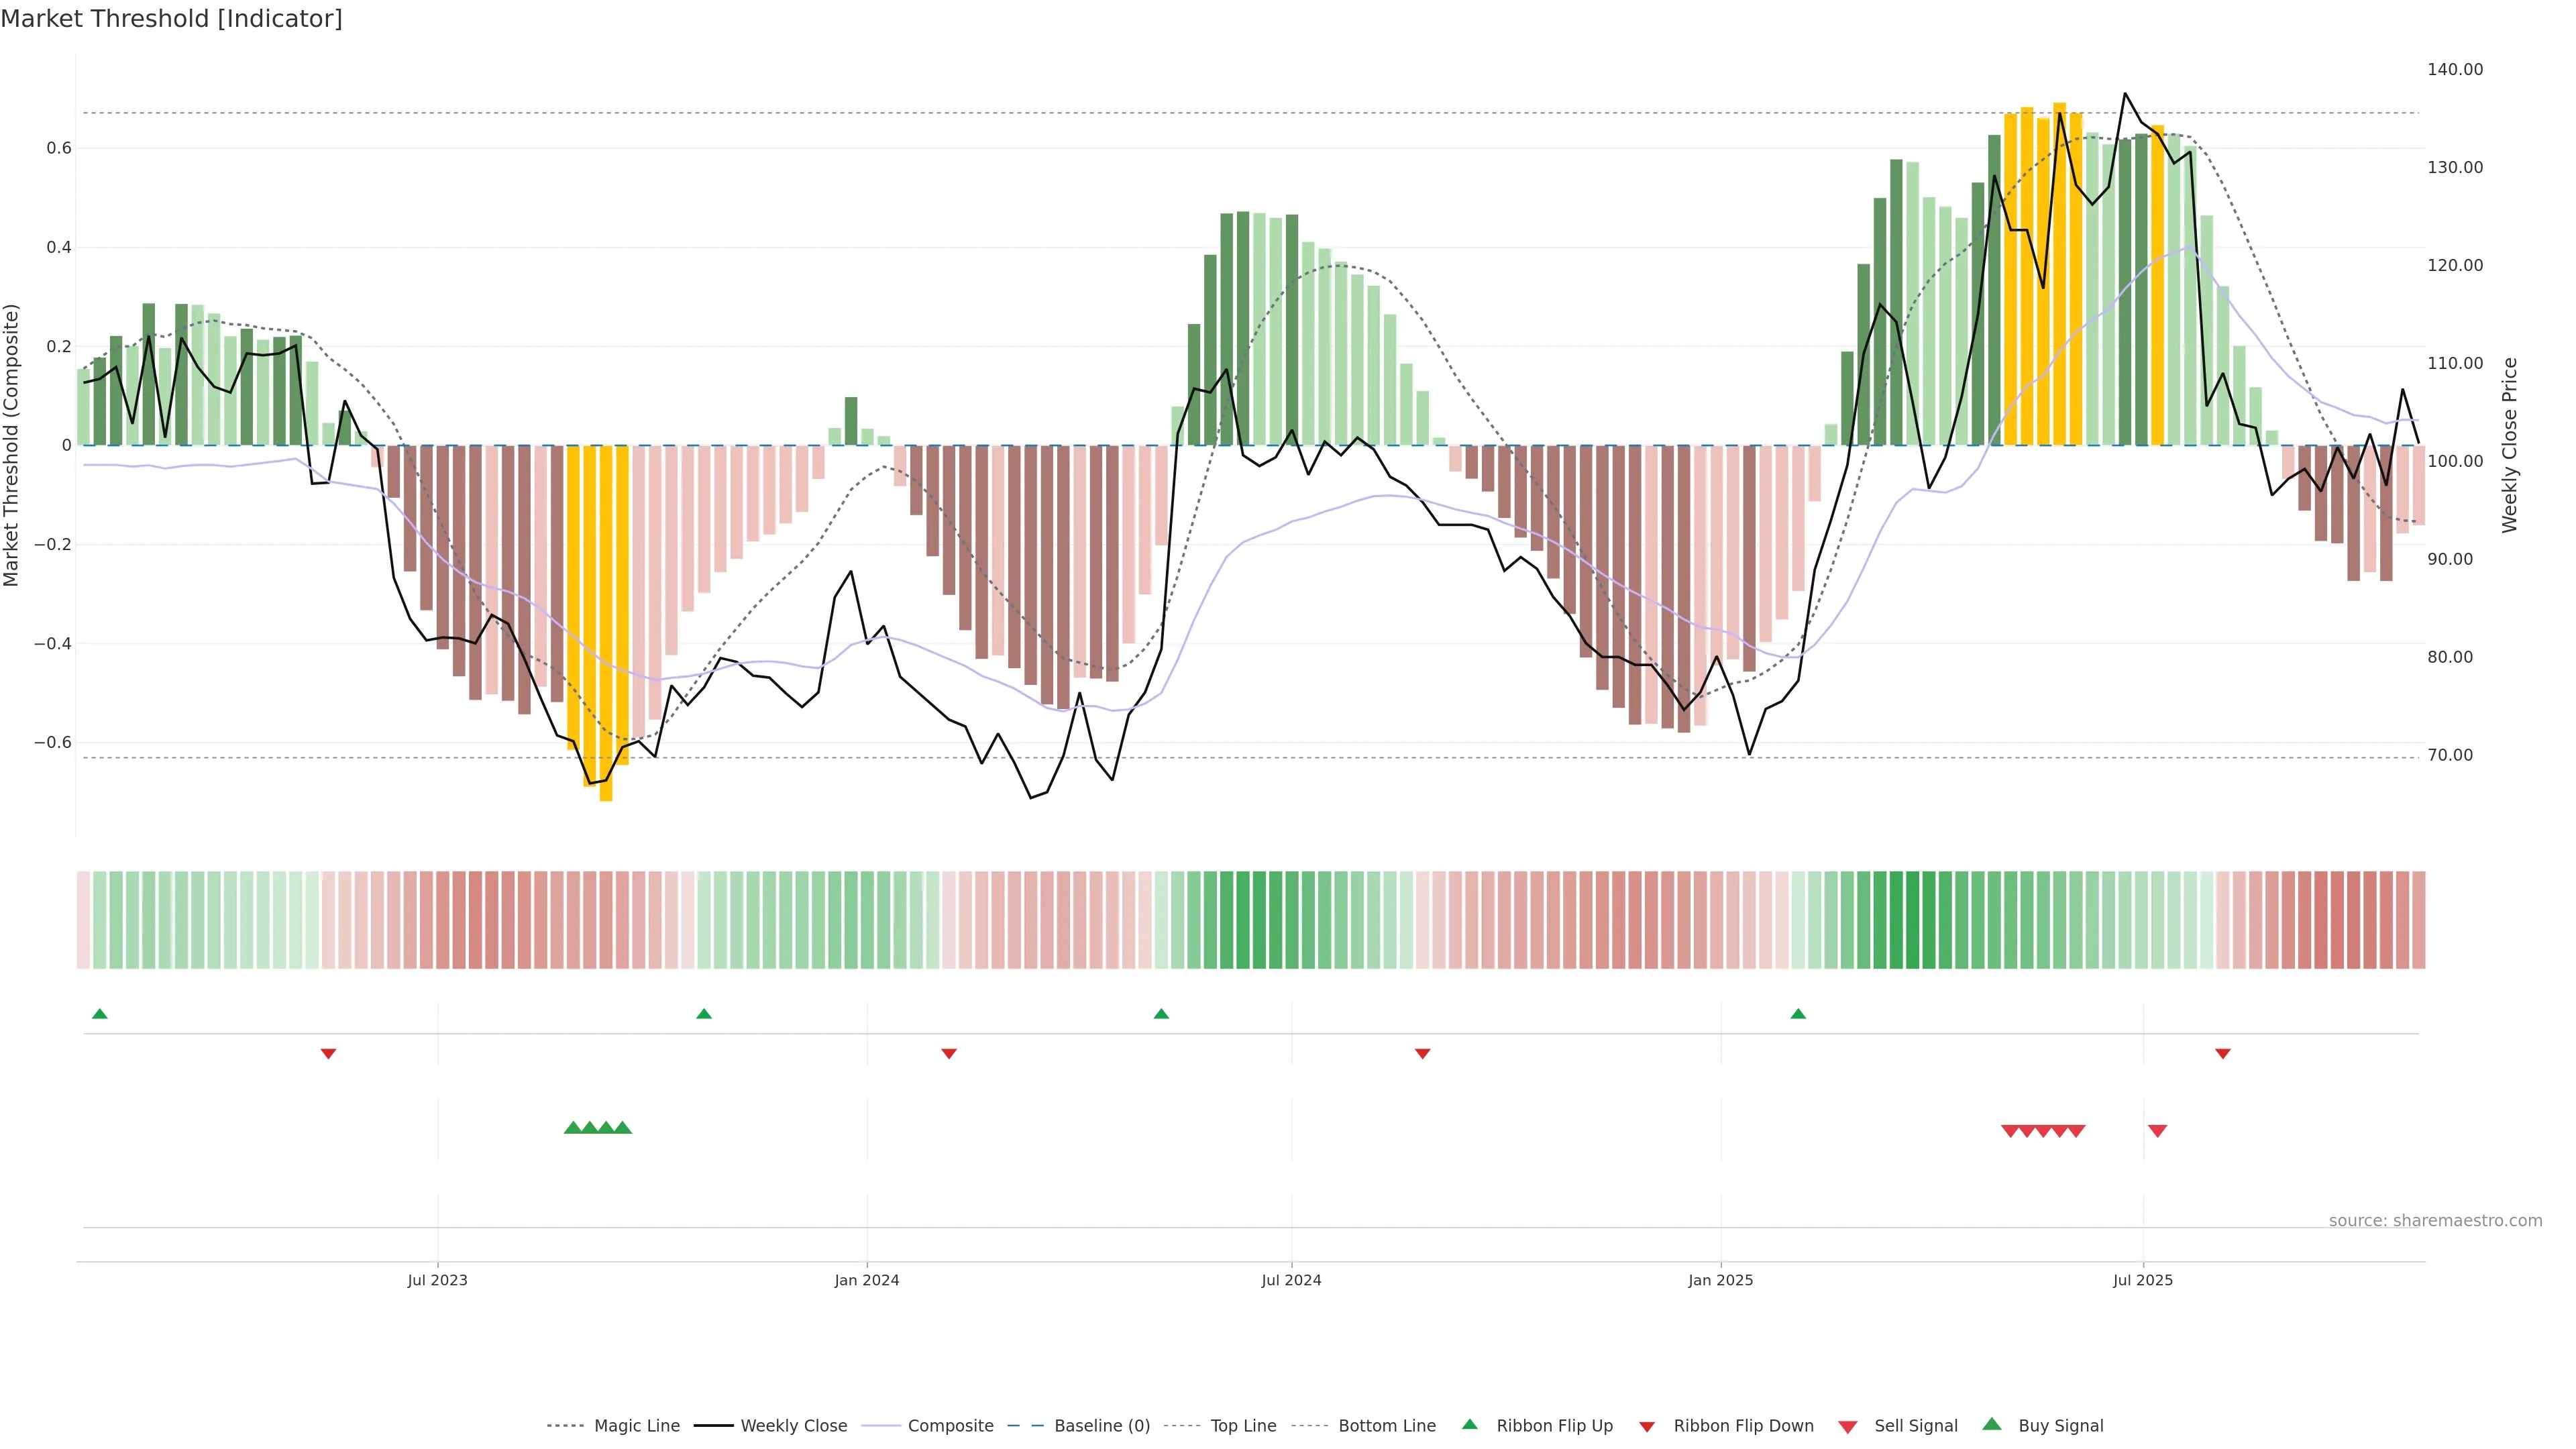Click the Buy Signal legend triangle icon
This screenshot has width=2576, height=1449.
pos(1992,1425)
